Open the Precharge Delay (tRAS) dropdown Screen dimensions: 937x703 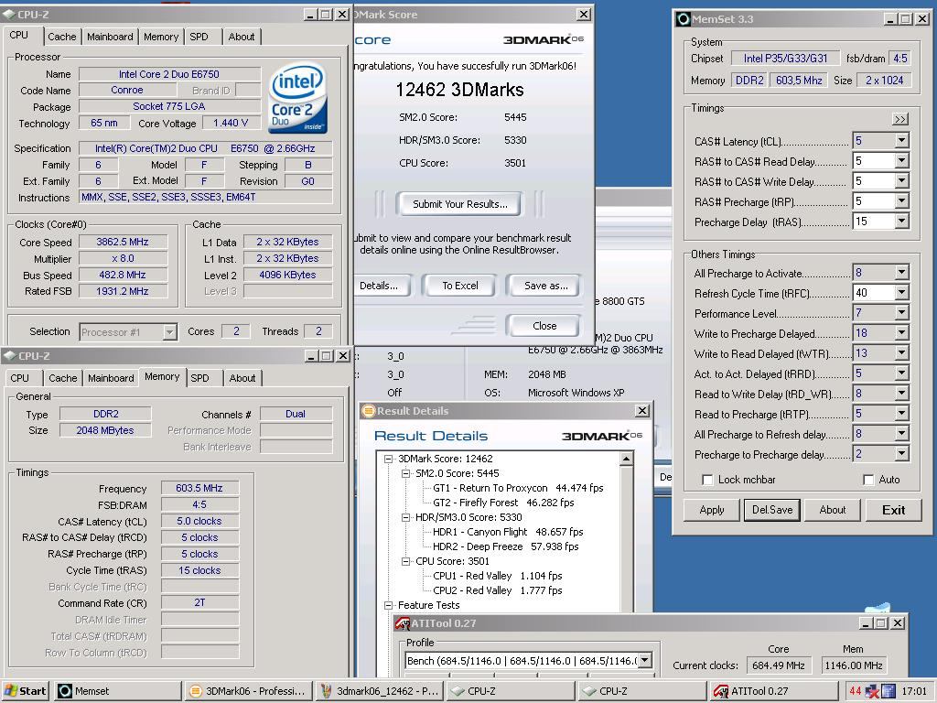[x=901, y=222]
